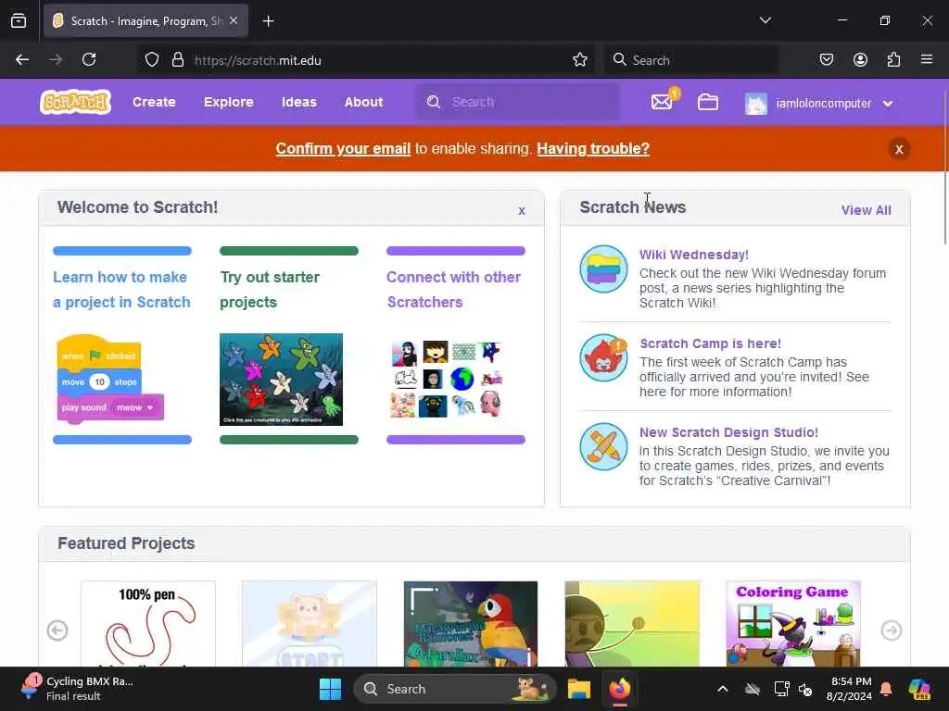Click the Firefox toolbar Search box
This screenshot has width=949, height=711.
691,60
